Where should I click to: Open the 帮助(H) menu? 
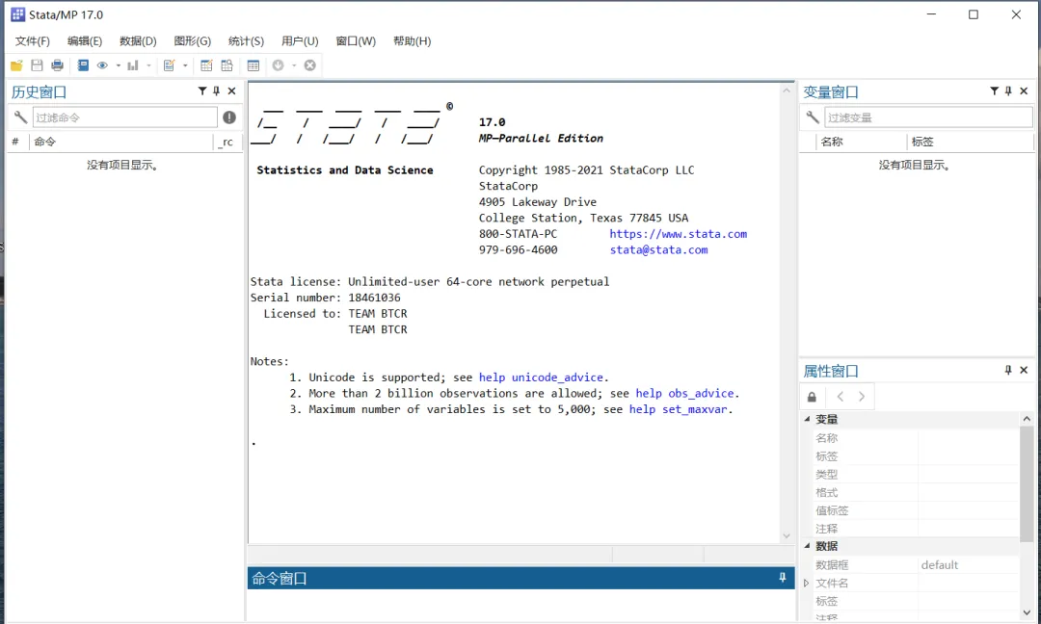tap(413, 41)
